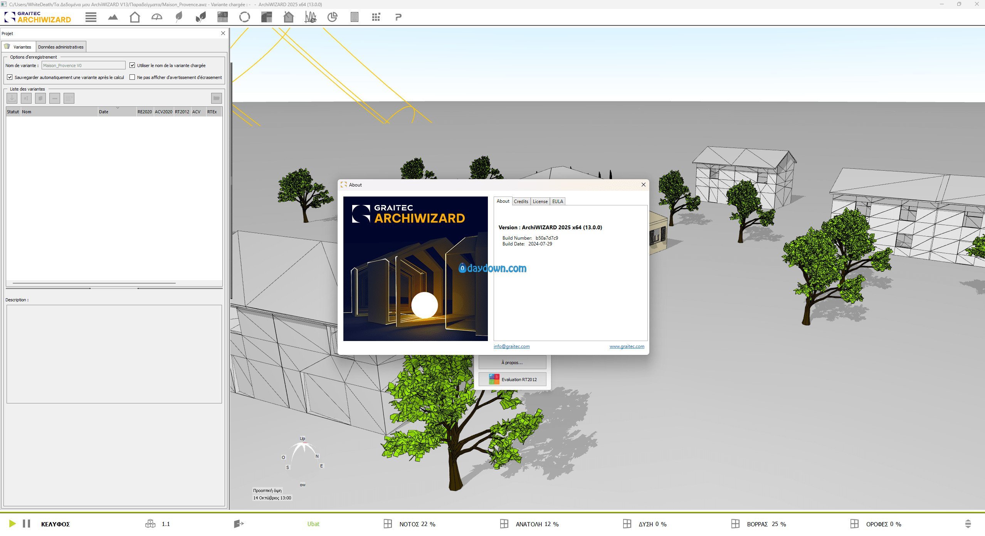Open the variants folder button

[x=217, y=98]
